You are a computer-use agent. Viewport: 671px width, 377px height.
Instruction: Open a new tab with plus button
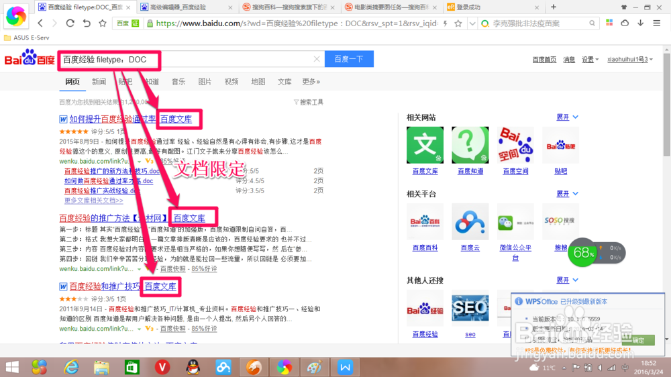click(554, 7)
